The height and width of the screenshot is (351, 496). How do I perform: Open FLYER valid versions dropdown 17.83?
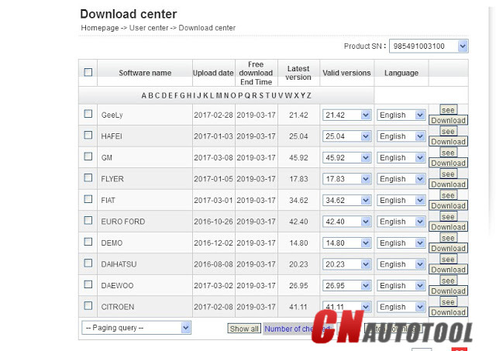tap(346, 179)
